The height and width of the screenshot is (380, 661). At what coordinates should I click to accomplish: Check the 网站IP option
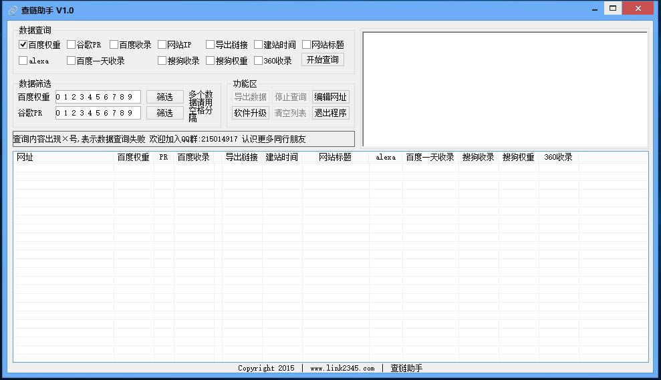click(162, 45)
